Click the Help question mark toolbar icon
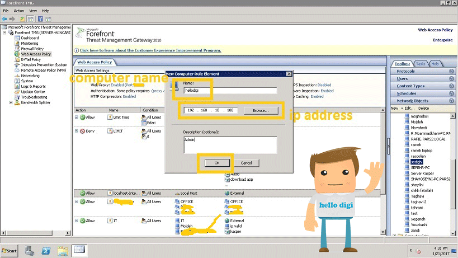The image size is (458, 258). pos(40,19)
